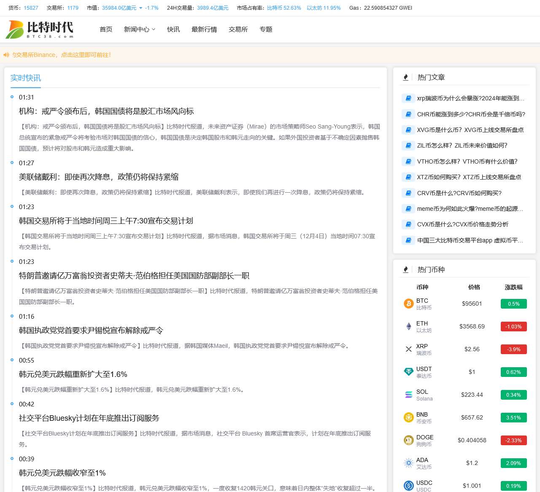Click the BNB coin icon
The width and height of the screenshot is (540, 492).
pyautogui.click(x=408, y=417)
